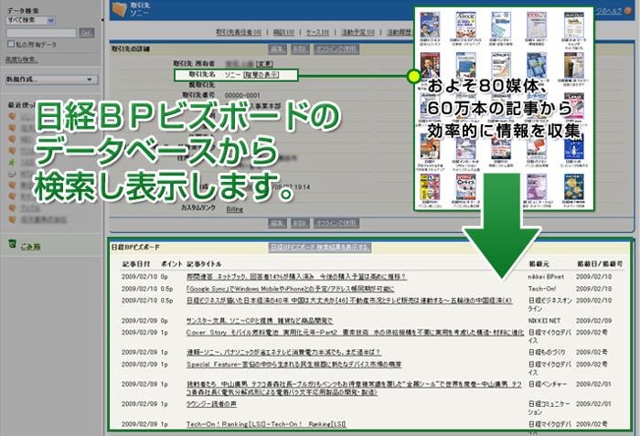640x436 pixels.
Task: Open the ごみ箱 link in the sidebar
Action: point(30,247)
